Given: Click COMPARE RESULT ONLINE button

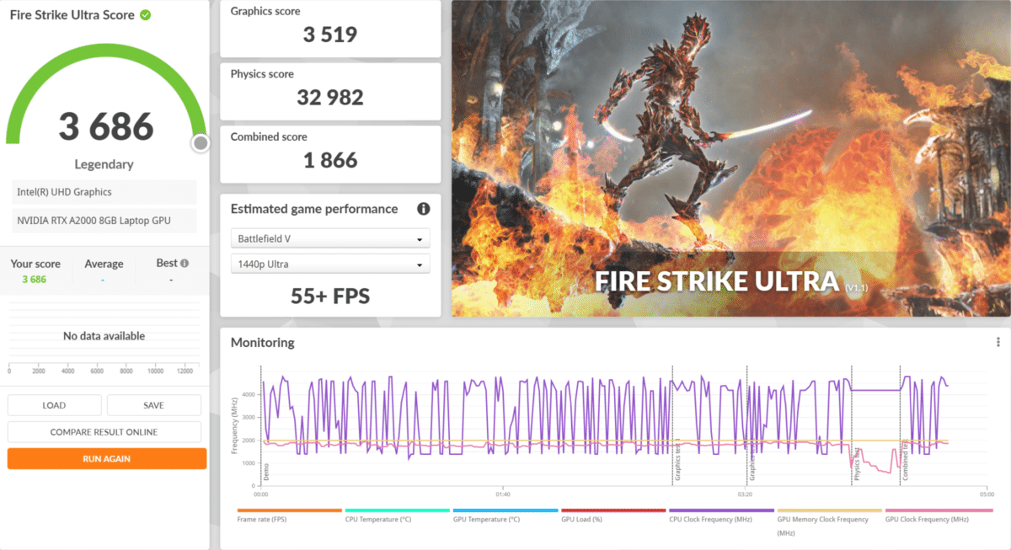Looking at the screenshot, I should (104, 432).
